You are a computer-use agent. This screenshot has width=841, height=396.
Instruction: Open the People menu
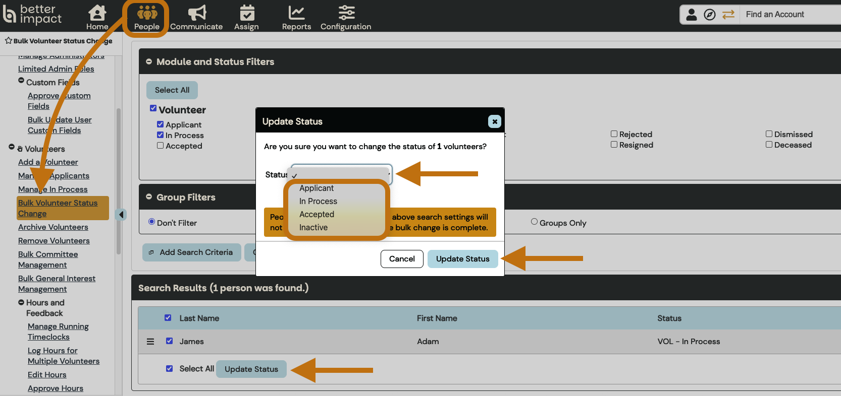pos(146,18)
